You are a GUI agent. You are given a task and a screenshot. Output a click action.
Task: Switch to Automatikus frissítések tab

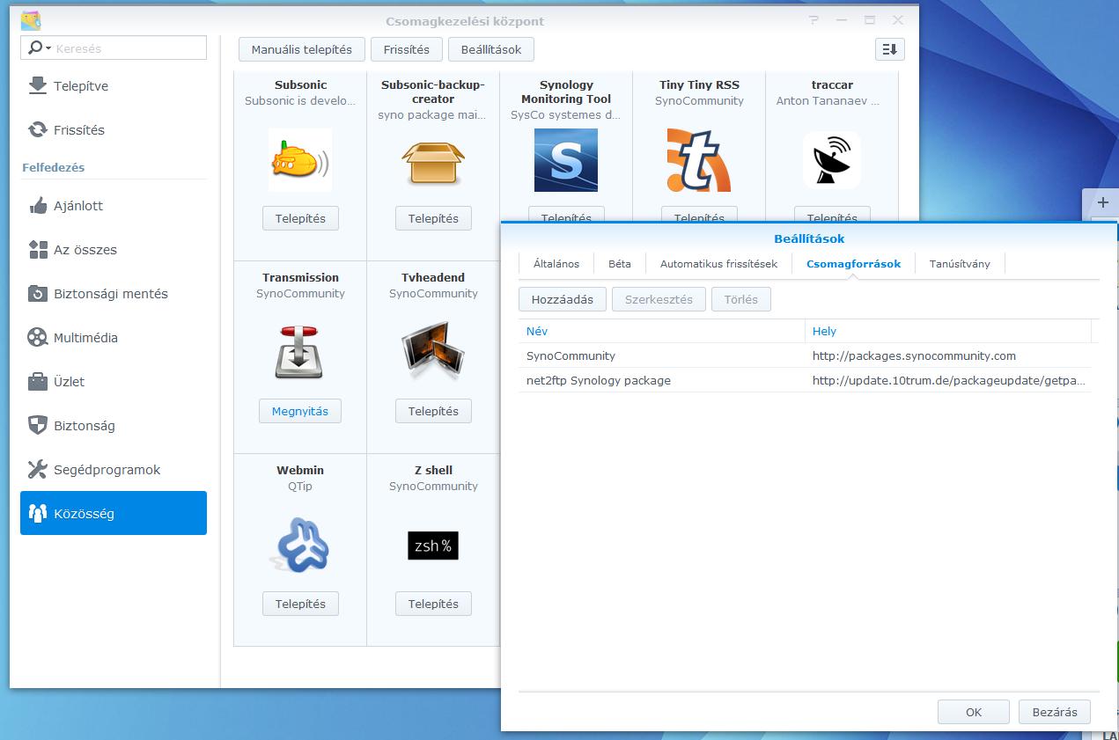coord(718,264)
